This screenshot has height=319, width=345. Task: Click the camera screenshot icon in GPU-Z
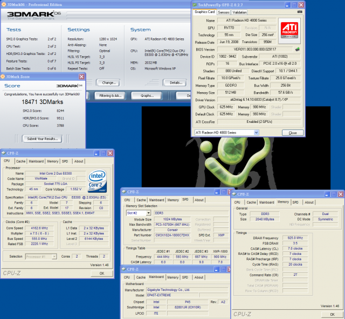pyautogui.click(x=300, y=12)
